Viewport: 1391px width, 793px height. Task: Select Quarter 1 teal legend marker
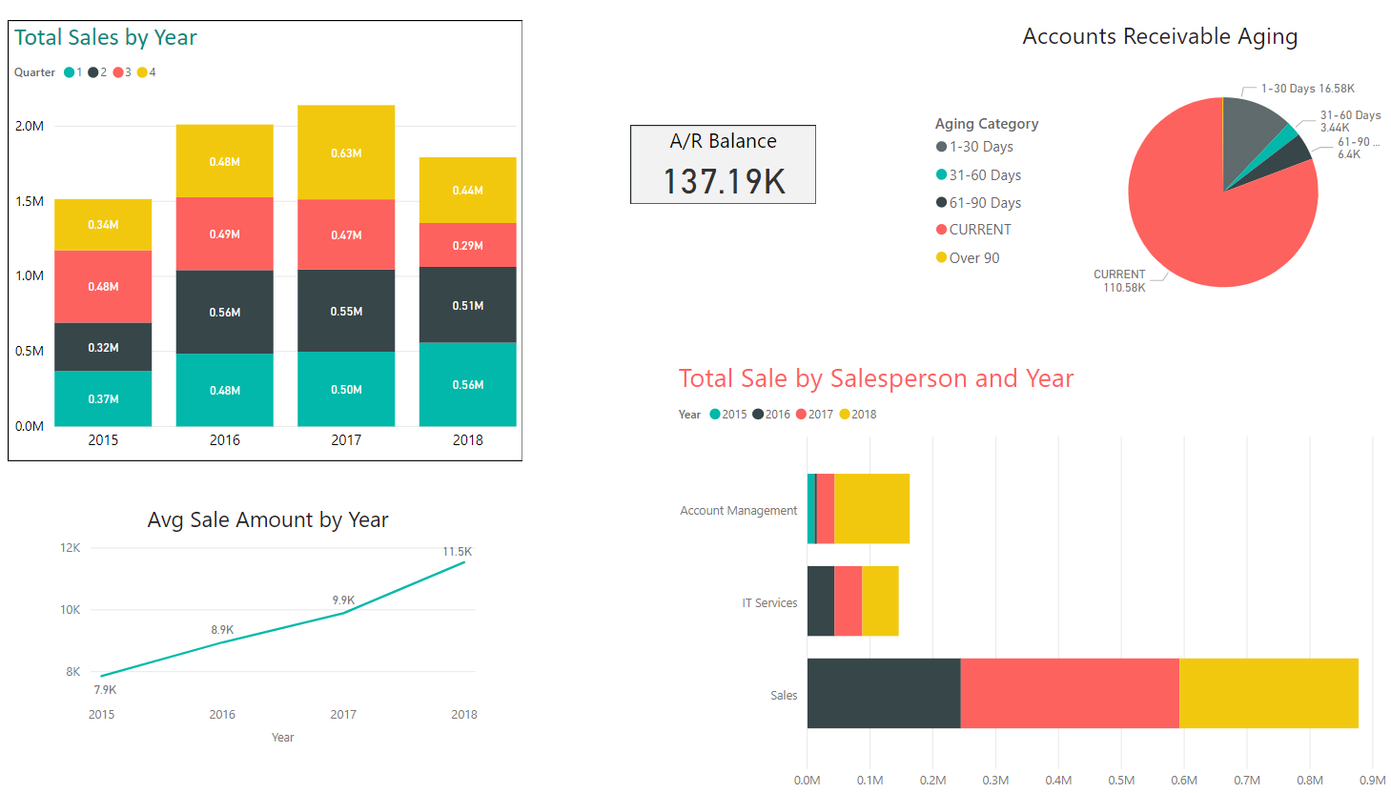(70, 72)
